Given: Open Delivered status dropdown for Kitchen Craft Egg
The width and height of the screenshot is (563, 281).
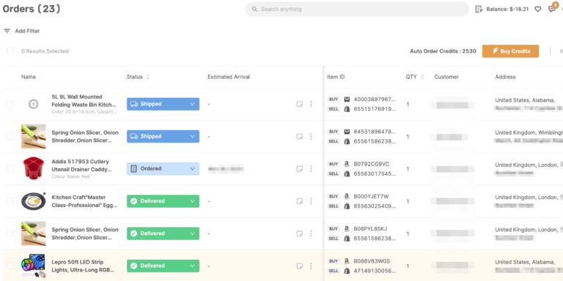Looking at the screenshot, I should (x=163, y=201).
